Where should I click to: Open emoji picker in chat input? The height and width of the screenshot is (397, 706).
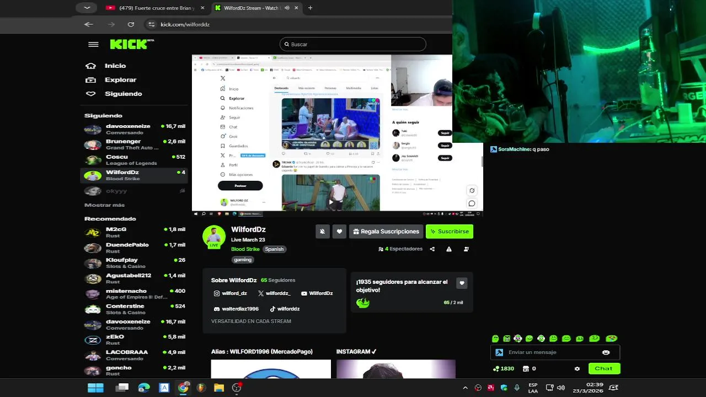tap(606, 352)
